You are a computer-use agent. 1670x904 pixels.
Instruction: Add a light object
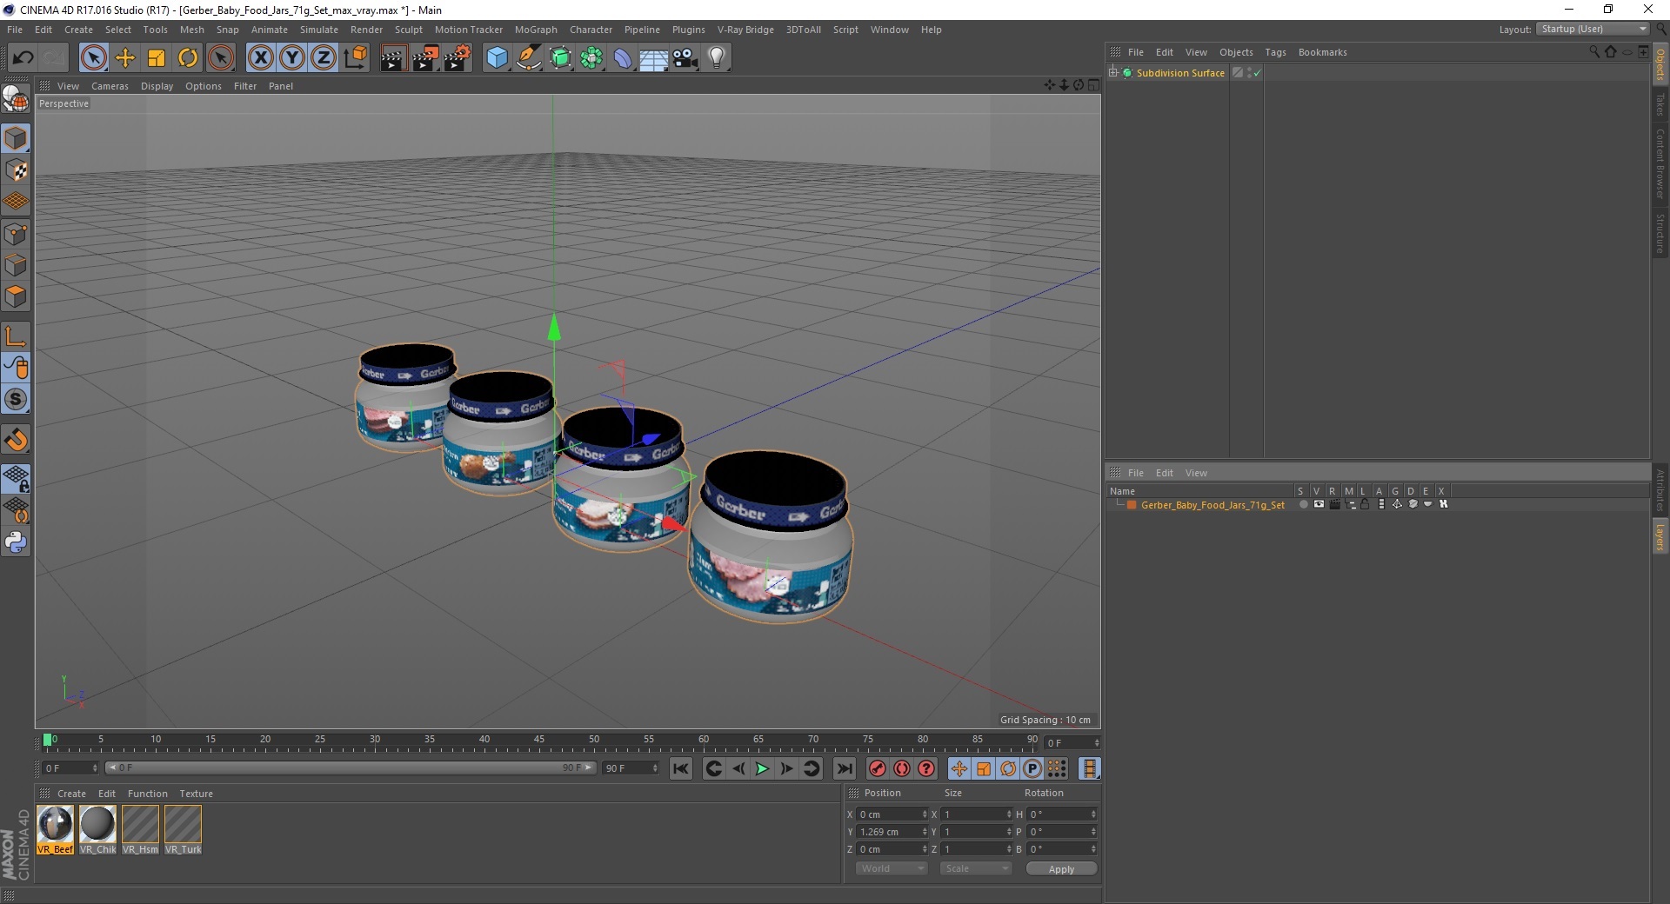pyautogui.click(x=717, y=58)
